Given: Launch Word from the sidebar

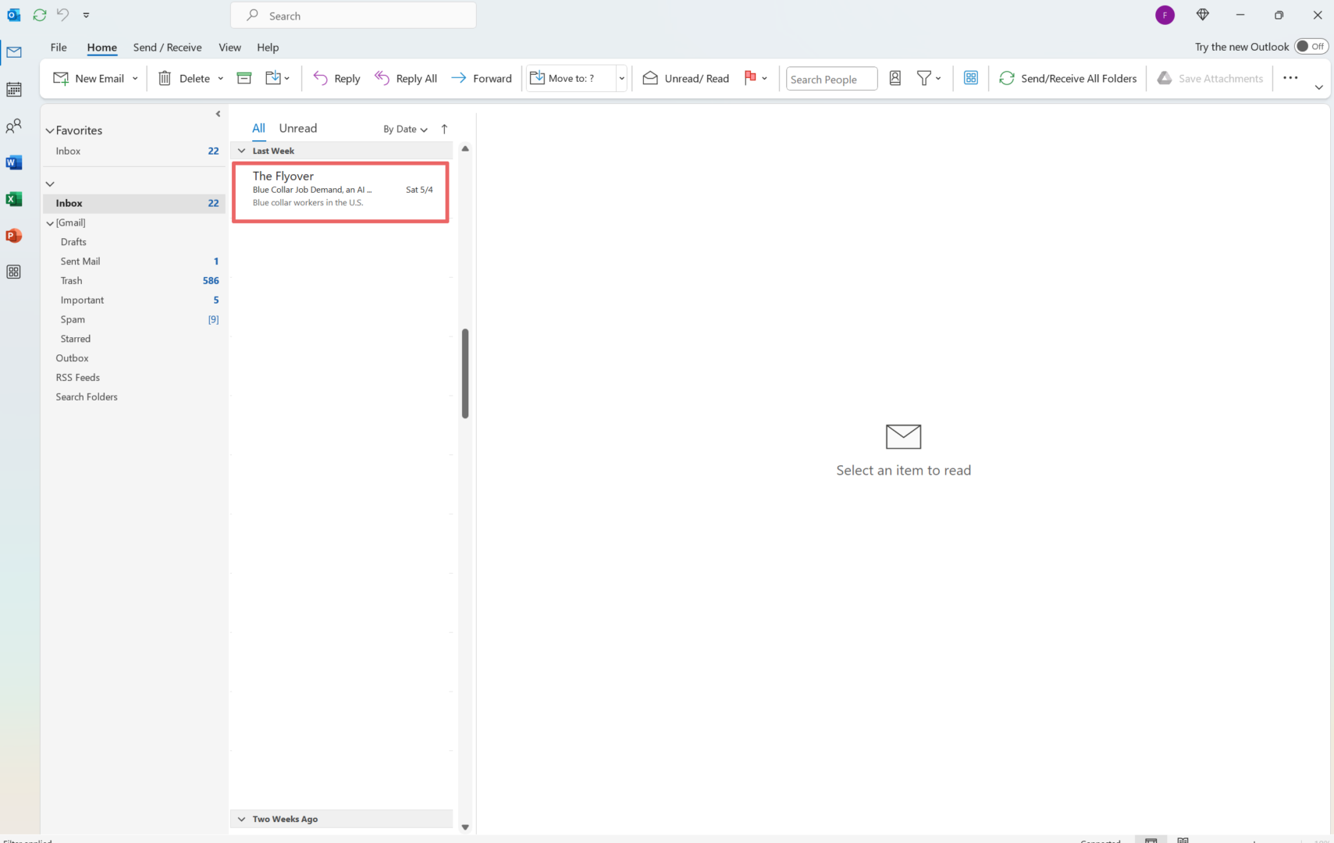Looking at the screenshot, I should [14, 162].
